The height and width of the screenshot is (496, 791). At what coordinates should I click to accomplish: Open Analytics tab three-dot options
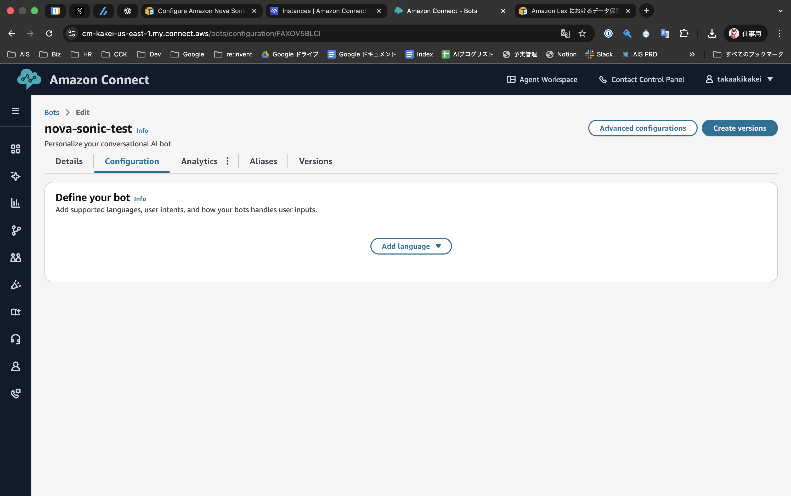[x=227, y=161]
